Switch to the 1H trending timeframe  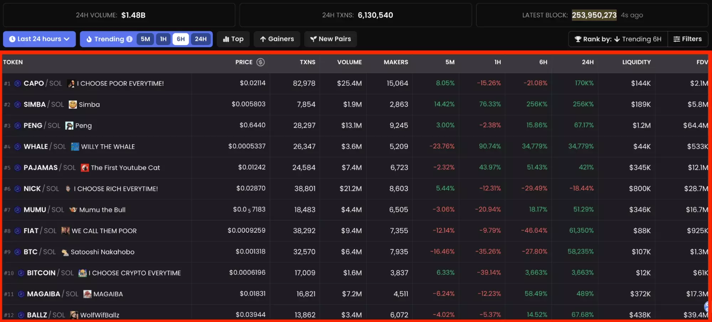[x=163, y=39]
